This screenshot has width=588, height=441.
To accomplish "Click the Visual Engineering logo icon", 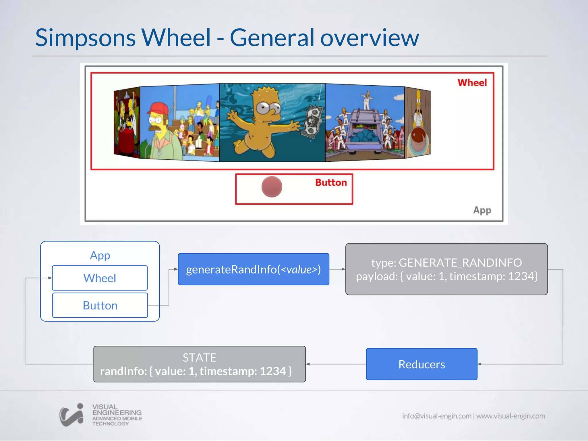I will point(71,415).
